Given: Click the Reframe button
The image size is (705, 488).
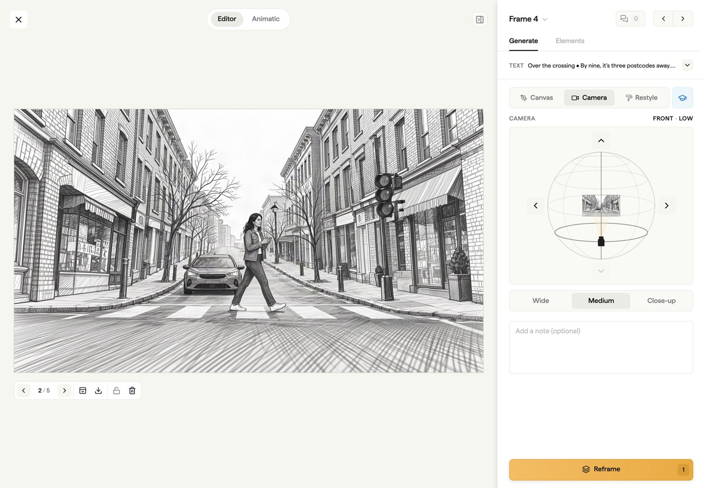Looking at the screenshot, I should pos(601,470).
